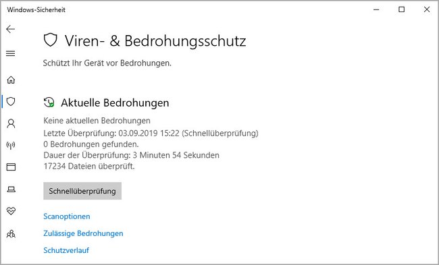Open App & browser control window icon
Viewport: 439px width, 265px height.
[x=11, y=167]
